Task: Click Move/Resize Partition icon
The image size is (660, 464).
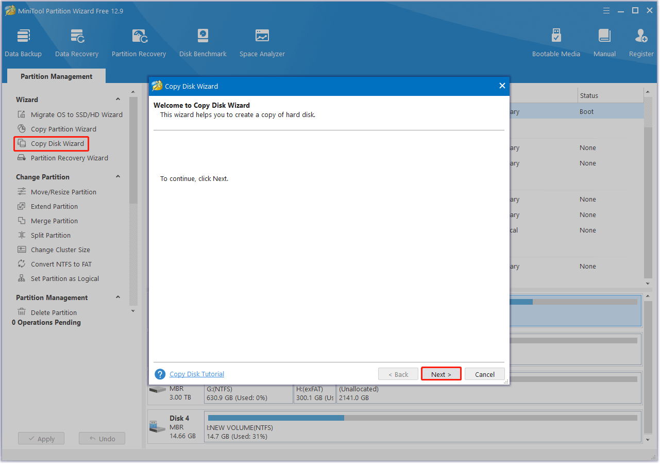Action: point(22,192)
